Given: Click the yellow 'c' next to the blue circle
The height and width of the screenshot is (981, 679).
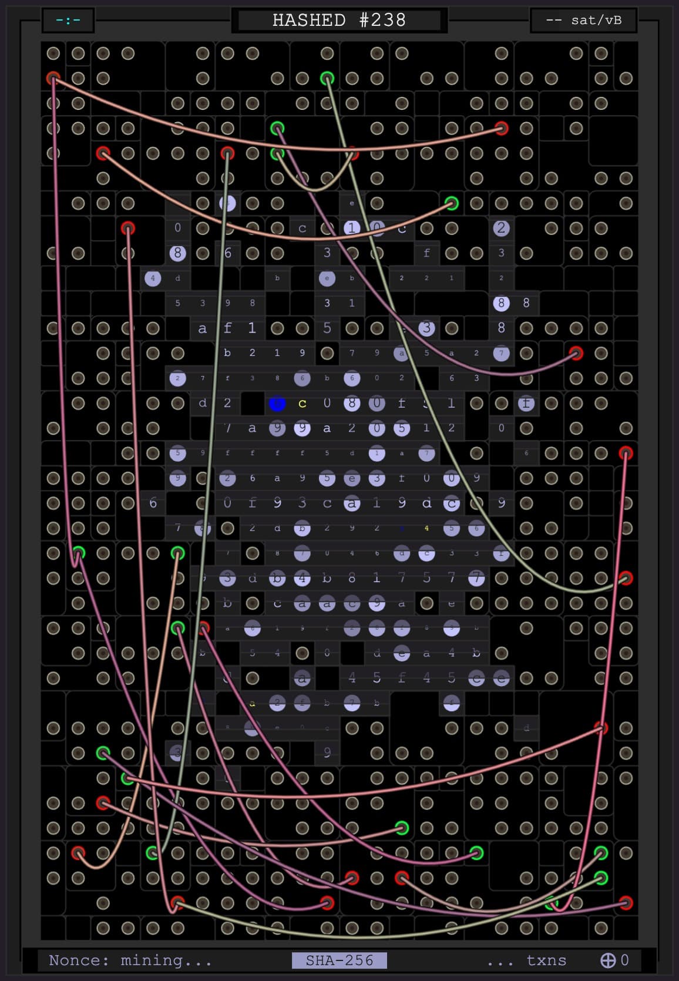Looking at the screenshot, I should coord(302,404).
